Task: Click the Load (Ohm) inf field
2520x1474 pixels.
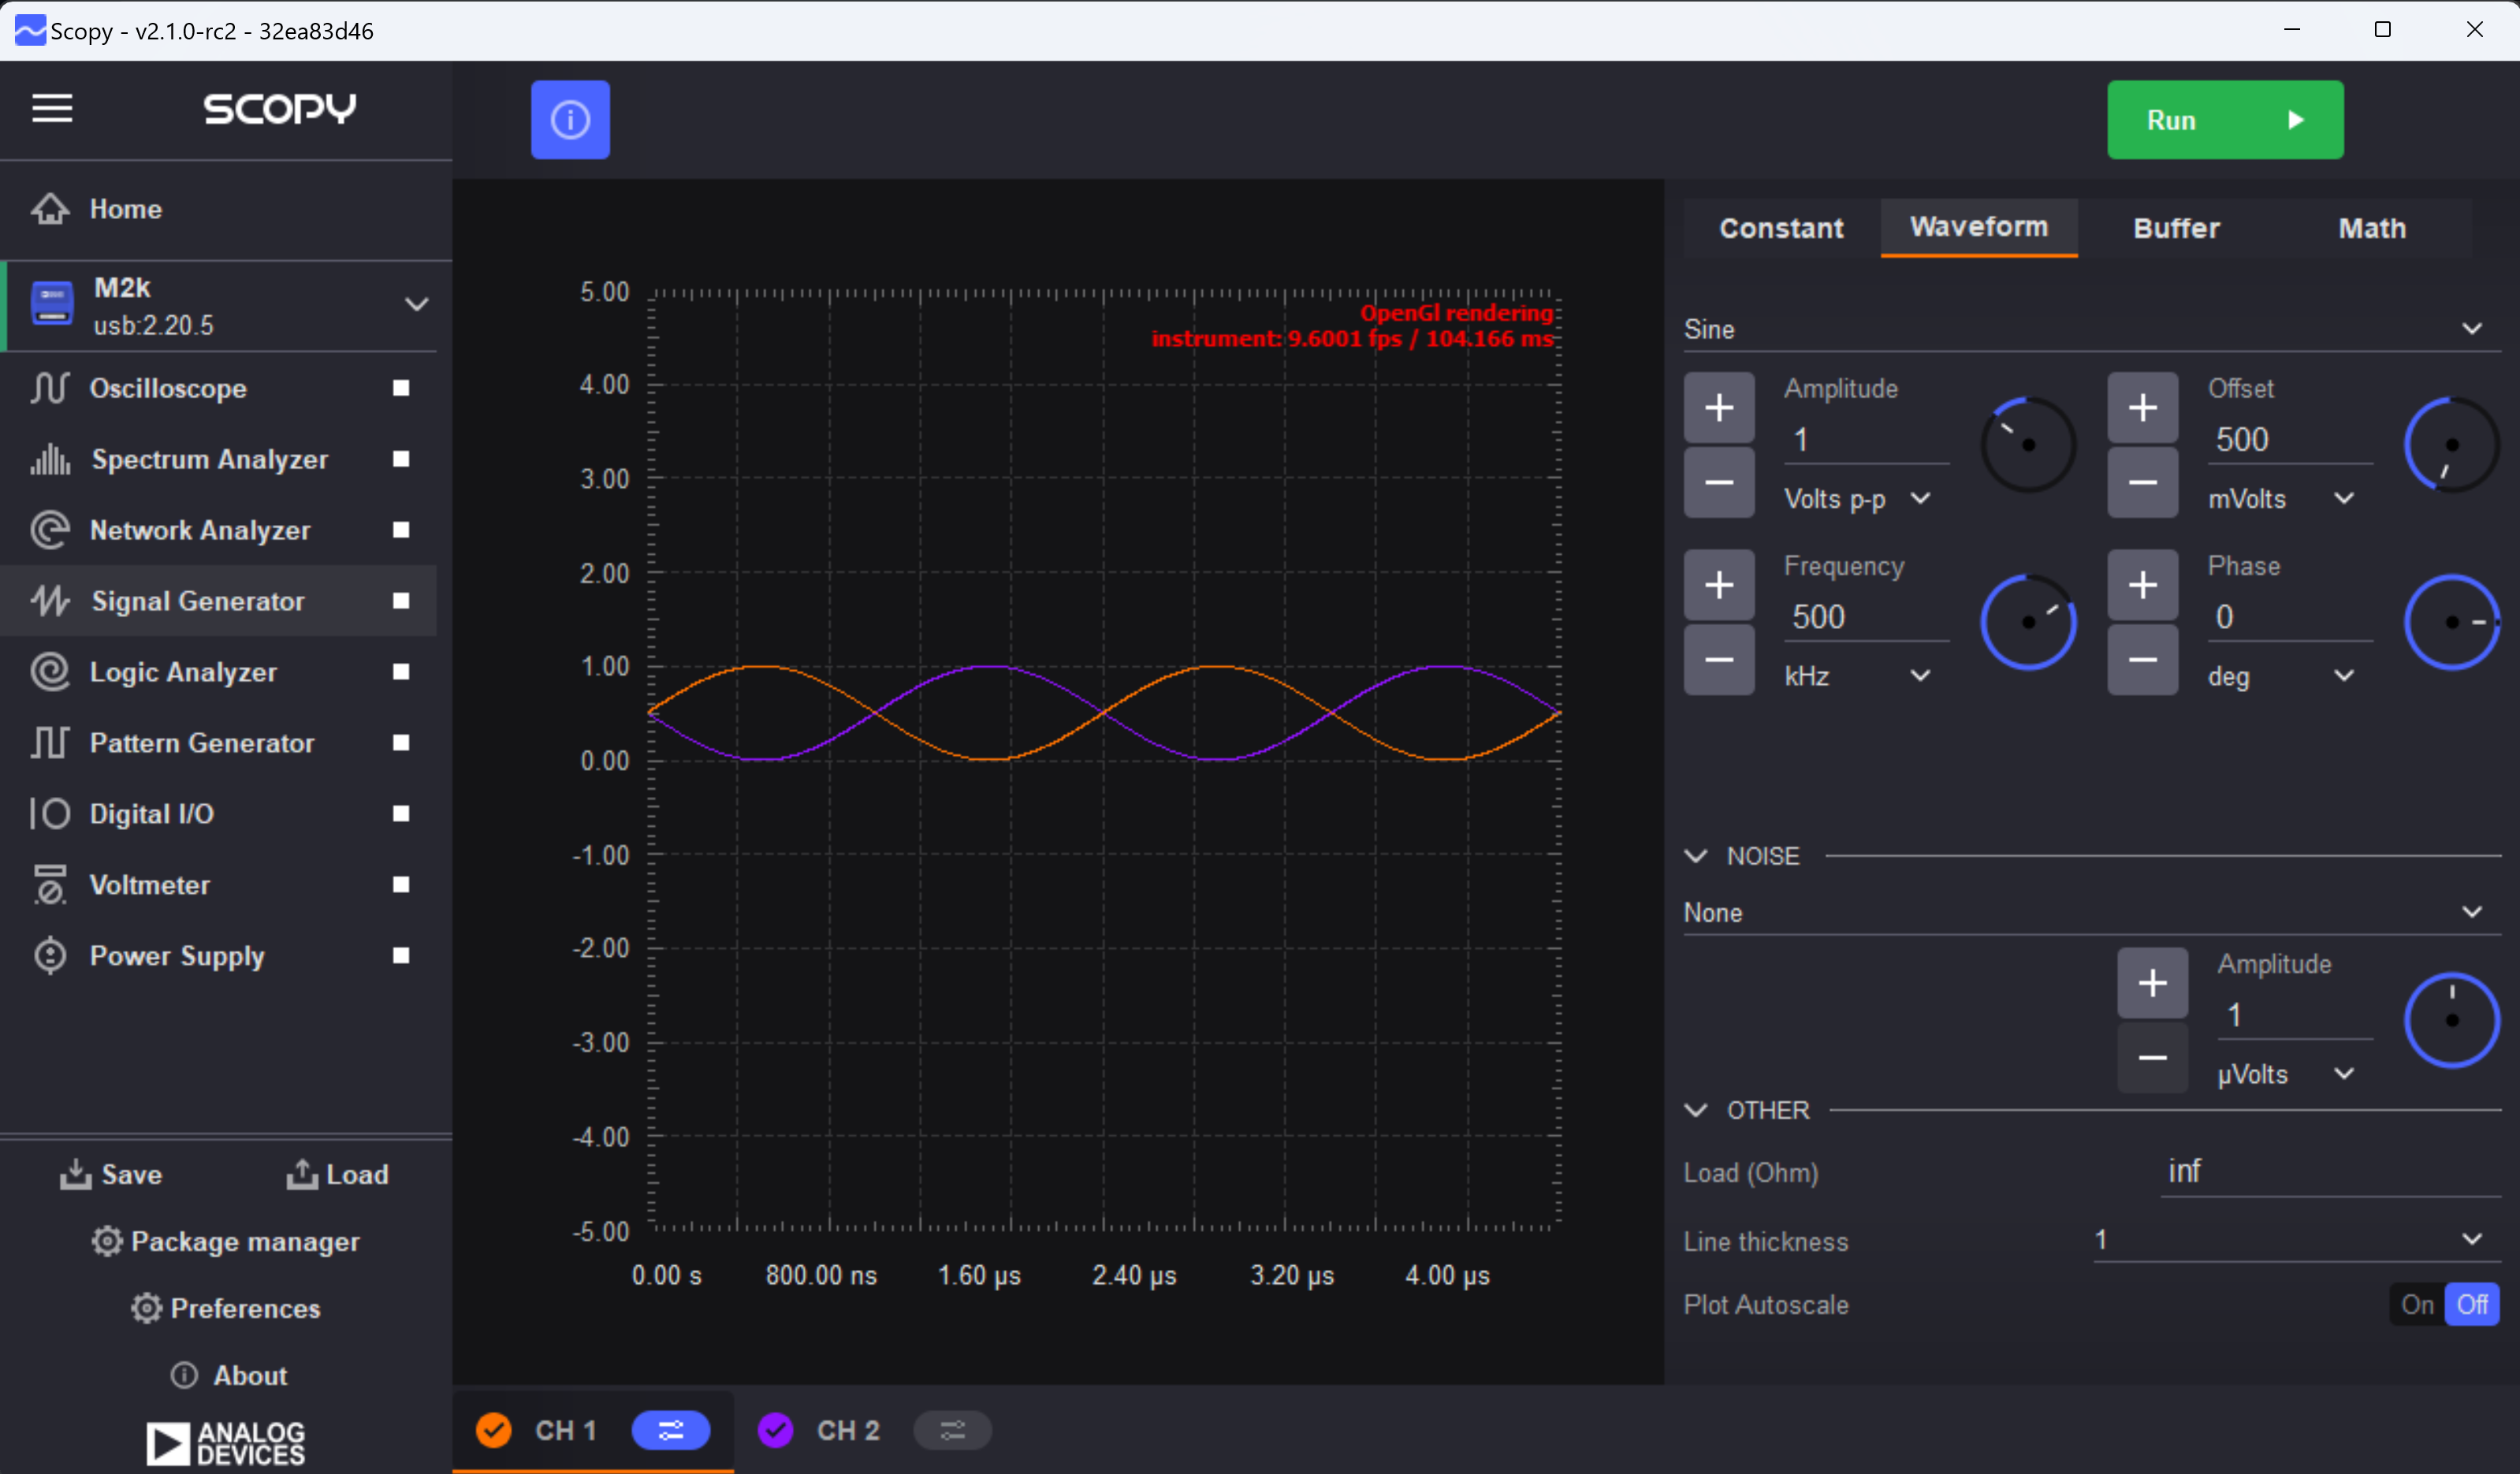Action: (2330, 1172)
